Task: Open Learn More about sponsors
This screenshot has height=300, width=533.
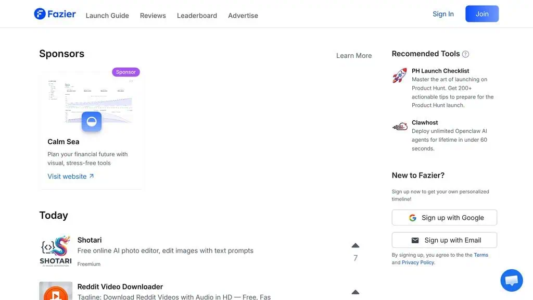Action: pos(354,55)
